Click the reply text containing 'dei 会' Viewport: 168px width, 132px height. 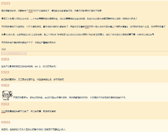coord(29,66)
